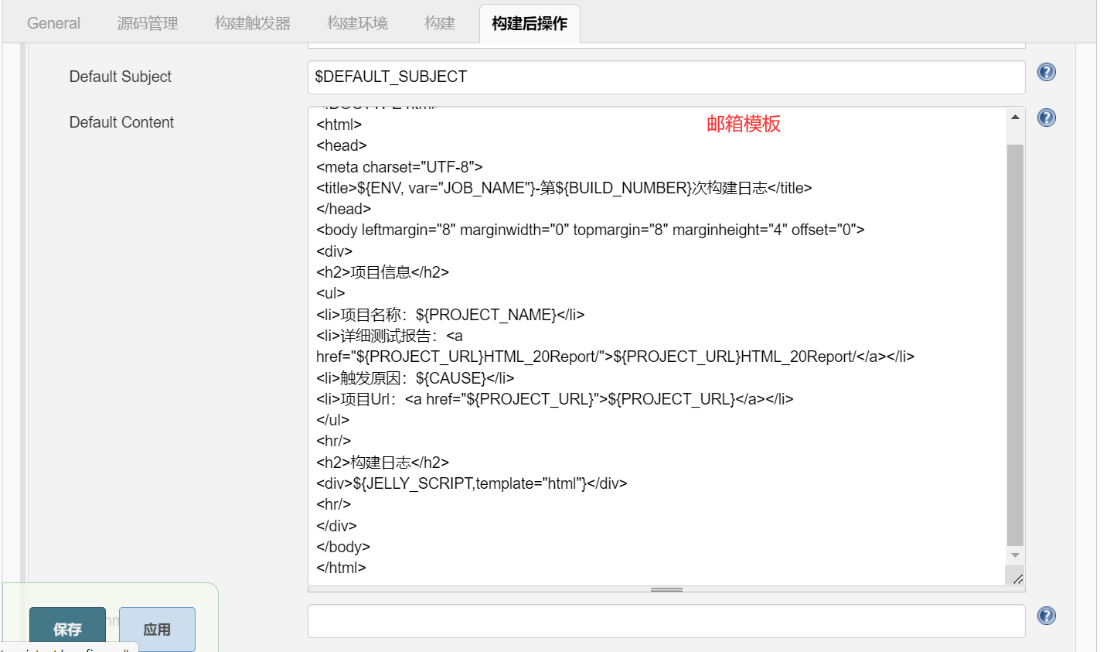
Task: Click the 项目Url line
Action: click(x=555, y=399)
